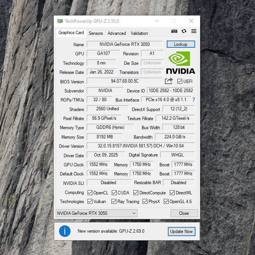Minimize the GPU-Z window

pos(157,21)
